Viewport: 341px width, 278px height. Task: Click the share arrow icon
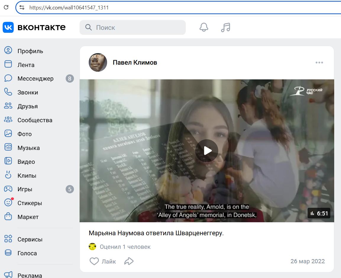point(129,261)
